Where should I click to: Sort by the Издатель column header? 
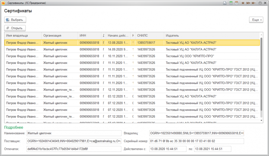[x=212, y=36]
